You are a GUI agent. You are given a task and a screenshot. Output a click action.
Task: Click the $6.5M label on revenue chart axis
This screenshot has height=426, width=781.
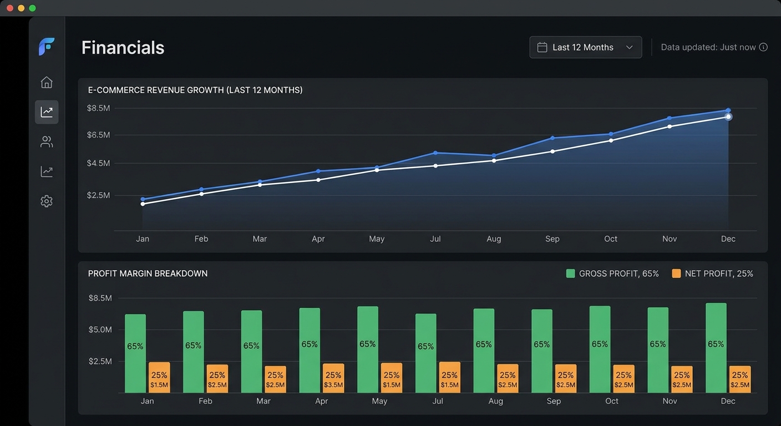pyautogui.click(x=99, y=135)
